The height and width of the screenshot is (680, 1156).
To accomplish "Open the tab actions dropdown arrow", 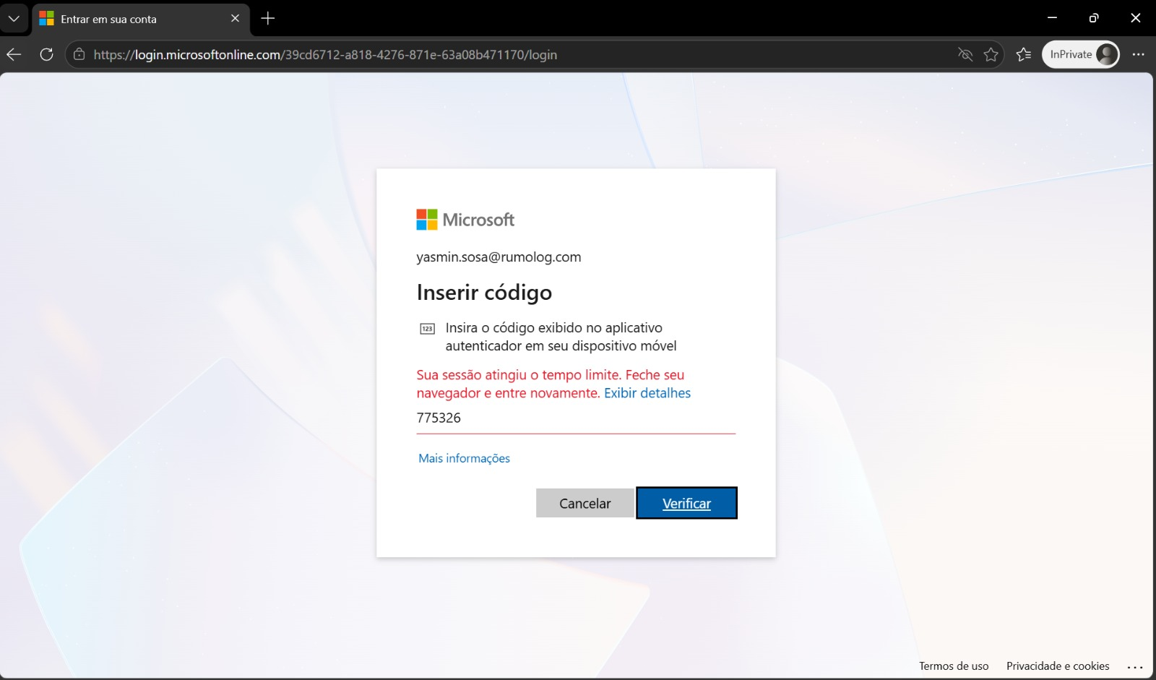I will tap(14, 19).
